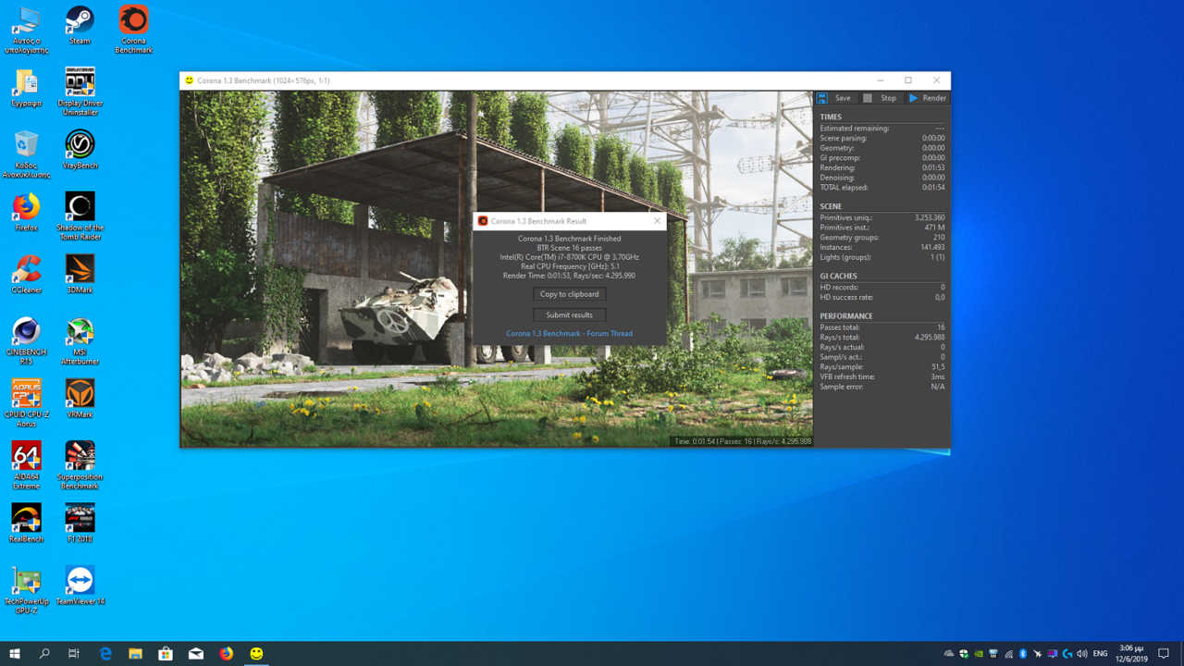The width and height of the screenshot is (1184, 666).
Task: Start rendering with the Render button
Action: pyautogui.click(x=928, y=98)
